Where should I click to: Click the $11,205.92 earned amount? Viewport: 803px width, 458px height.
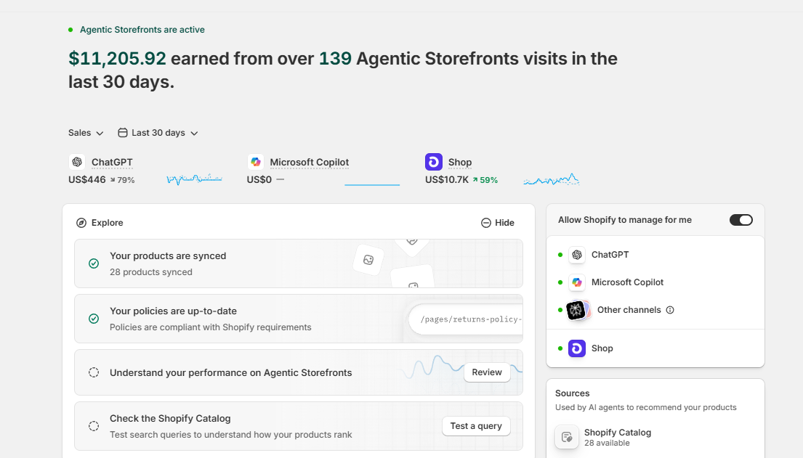coord(117,58)
